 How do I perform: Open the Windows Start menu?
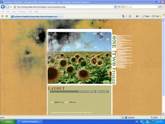tap(8, 122)
